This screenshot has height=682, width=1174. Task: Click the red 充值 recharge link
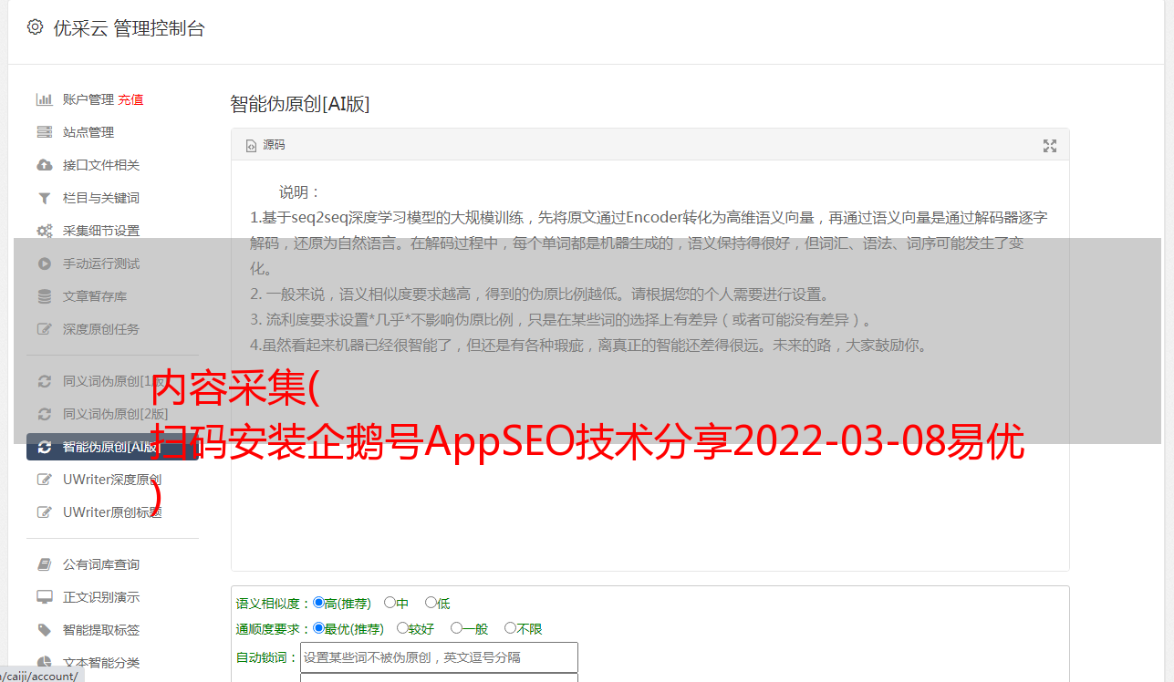pos(130,99)
